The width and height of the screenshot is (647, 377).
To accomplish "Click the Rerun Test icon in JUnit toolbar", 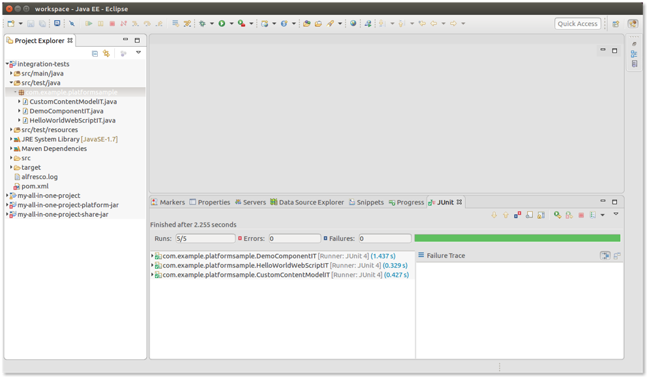I will tap(558, 215).
